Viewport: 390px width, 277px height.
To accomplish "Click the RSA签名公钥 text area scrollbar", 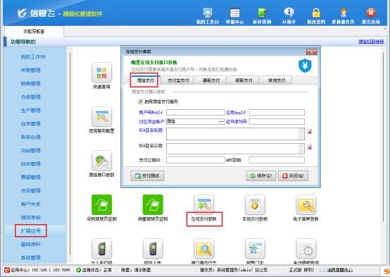I will (301, 149).
